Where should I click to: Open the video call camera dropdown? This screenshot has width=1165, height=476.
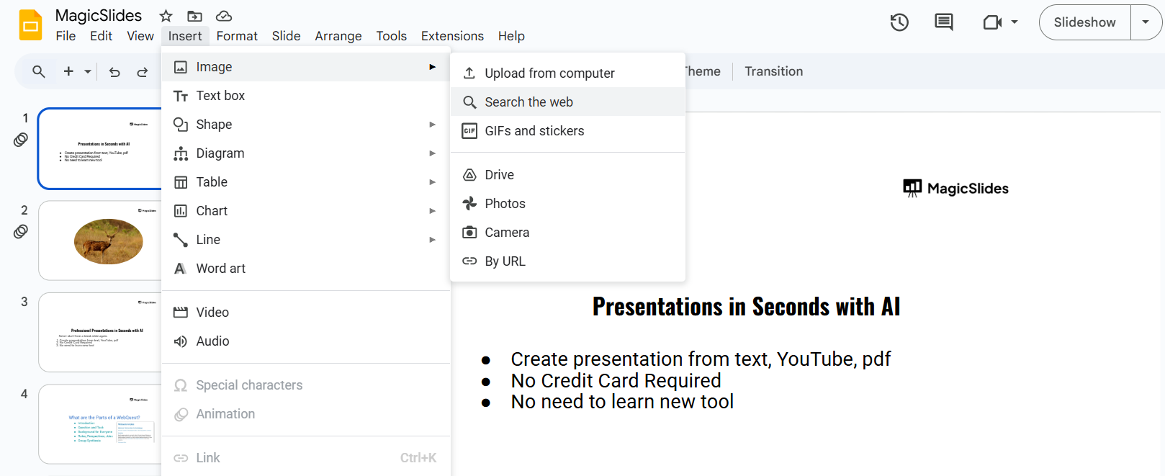click(x=1000, y=22)
